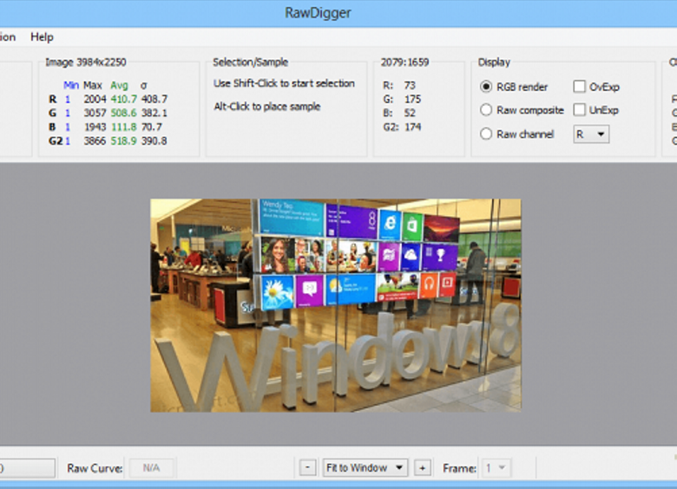Open the Fit to Window zoom dropdown
The height and width of the screenshot is (489, 677).
coord(365,468)
